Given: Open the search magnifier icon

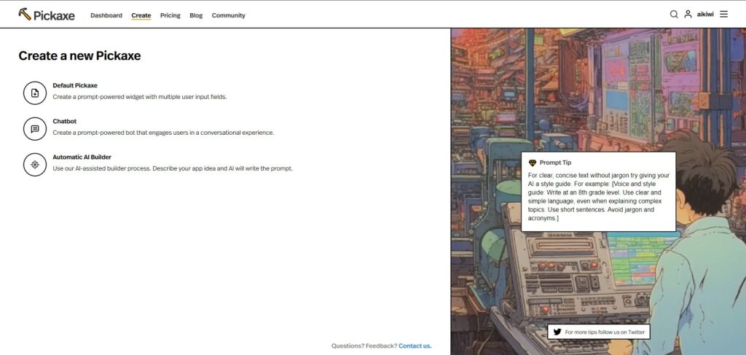Looking at the screenshot, I should tap(674, 15).
